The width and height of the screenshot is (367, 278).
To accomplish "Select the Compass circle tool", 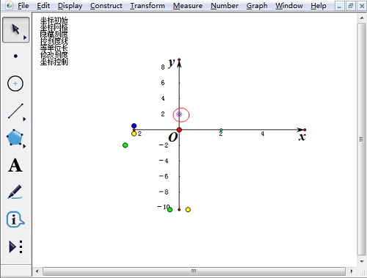I will [x=15, y=84].
